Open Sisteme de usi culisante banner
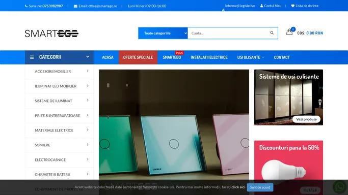348x195 pixels. click(288, 97)
